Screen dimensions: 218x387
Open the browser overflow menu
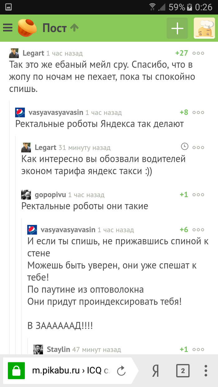tap(205, 371)
